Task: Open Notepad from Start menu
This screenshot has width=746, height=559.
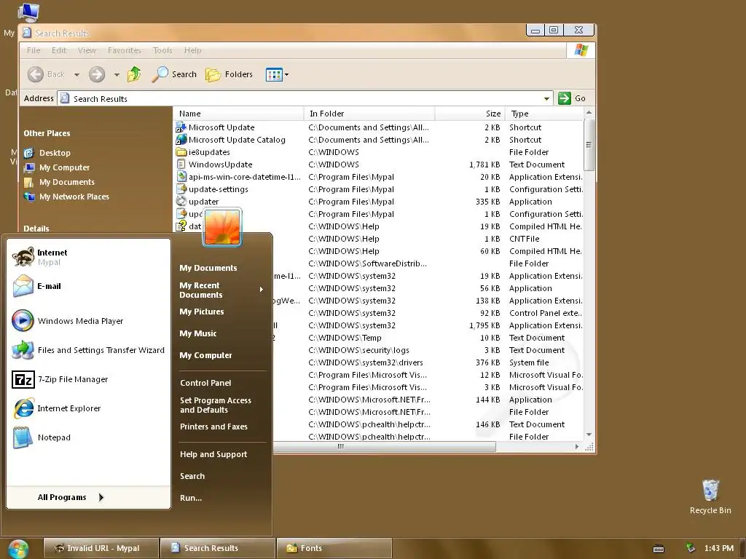Action: (88, 437)
